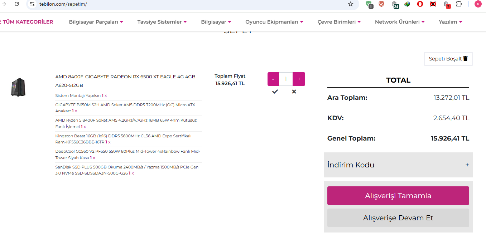Open the Oyuncu Ekipmanları dropdown menu
This screenshot has width=486, height=235.
point(274,22)
